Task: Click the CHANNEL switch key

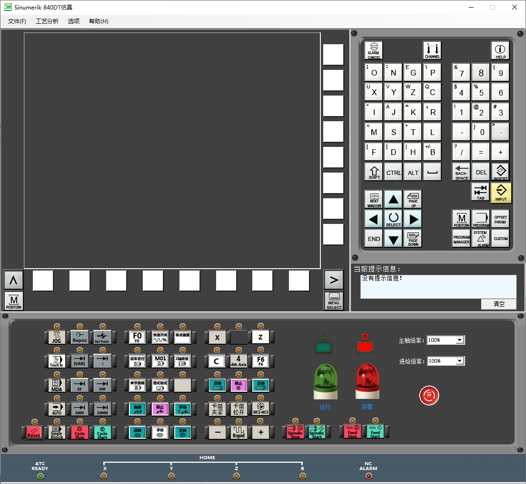Action: tap(432, 50)
